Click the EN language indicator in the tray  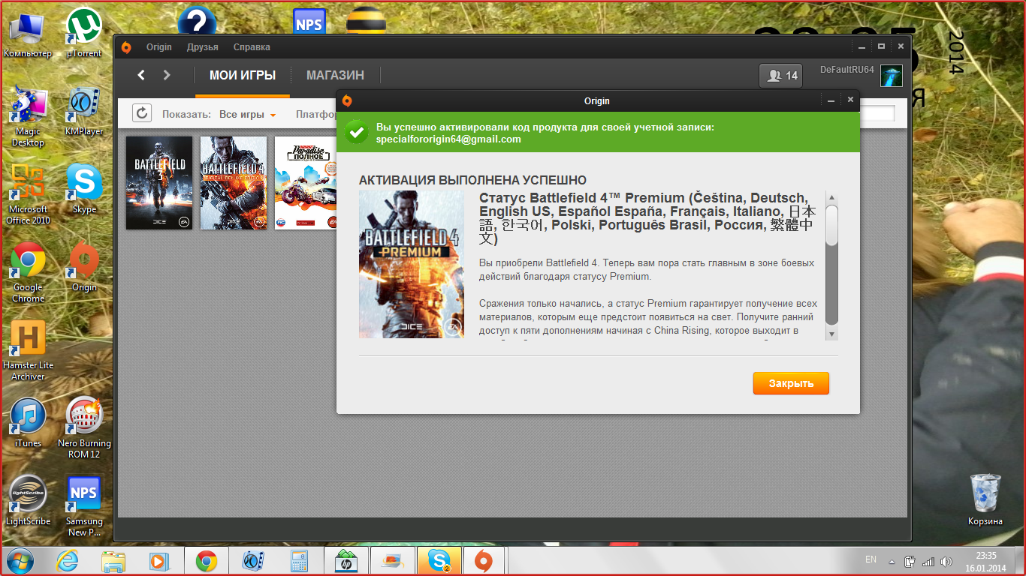(x=871, y=559)
